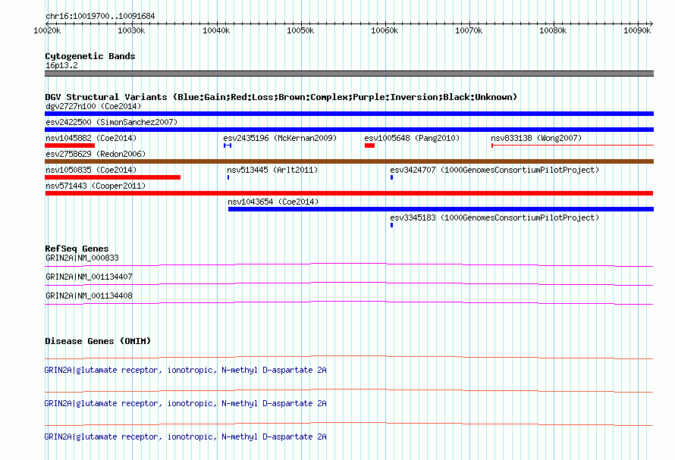675x460 pixels.
Task: Click the 10080k ruler position
Action: 553,30
